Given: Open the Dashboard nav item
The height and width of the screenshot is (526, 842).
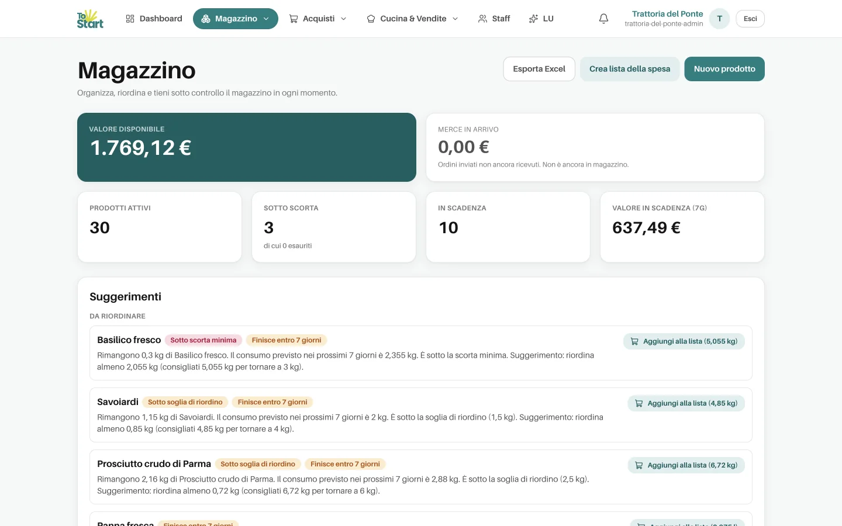Looking at the screenshot, I should pyautogui.click(x=154, y=19).
